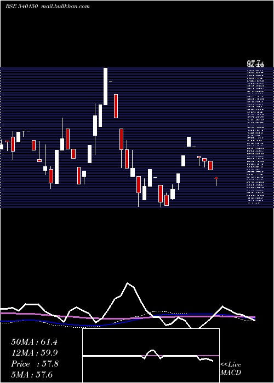Click the highest peak of white indicator line
Image resolution: width=274 pixels, height=383 pixels.
pos(128,283)
